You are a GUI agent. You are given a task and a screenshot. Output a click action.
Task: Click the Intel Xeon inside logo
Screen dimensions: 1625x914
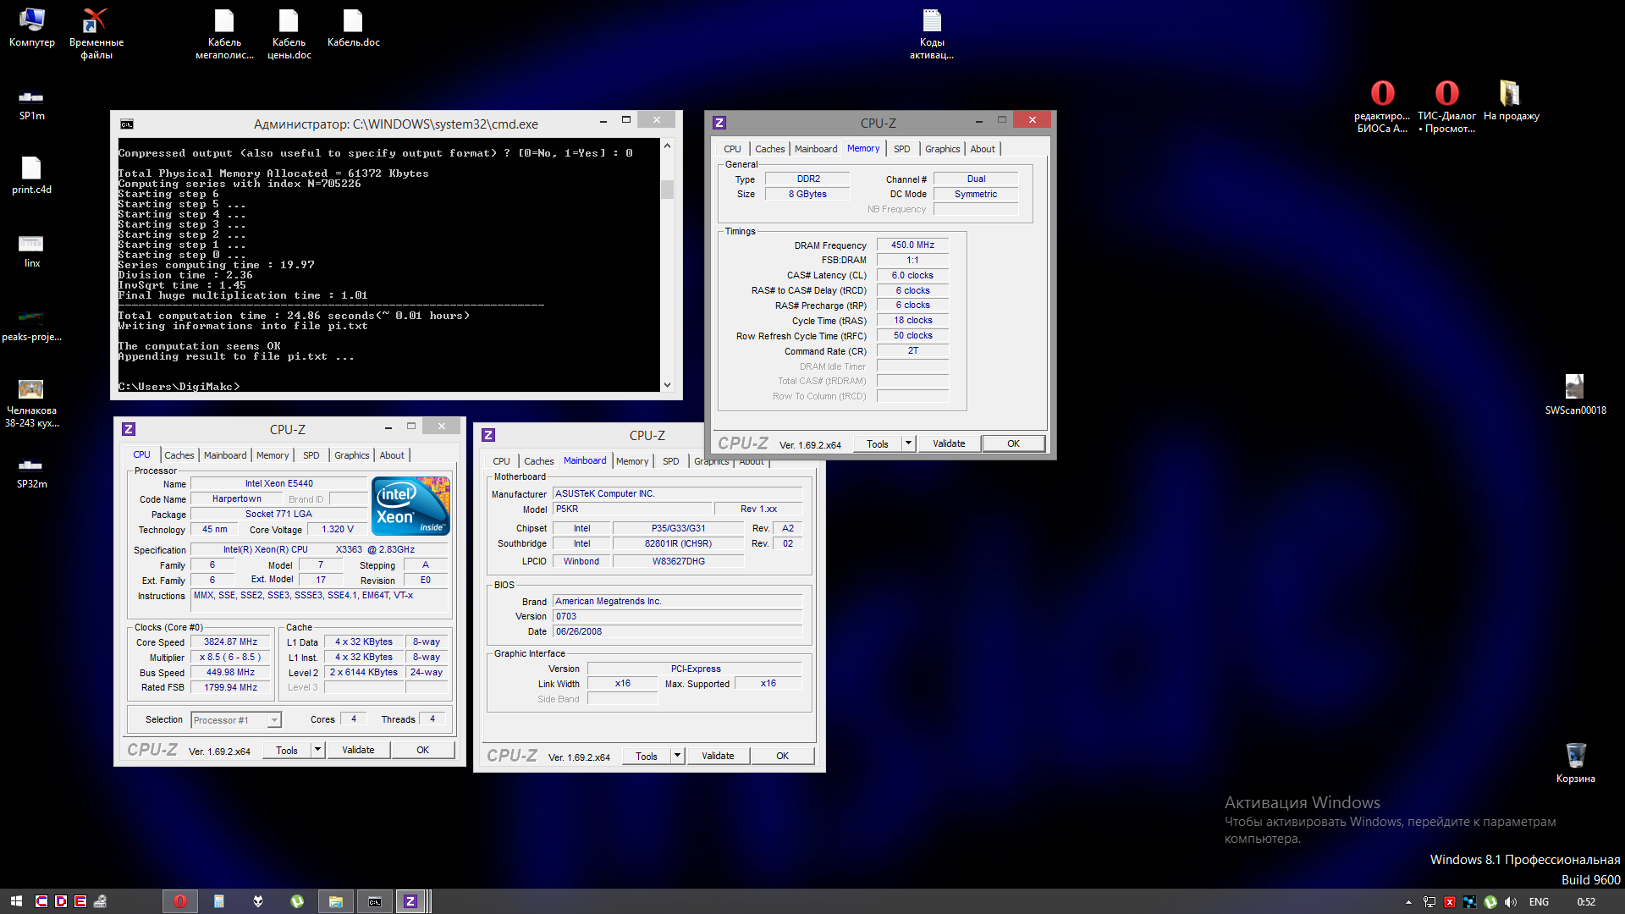(x=411, y=505)
